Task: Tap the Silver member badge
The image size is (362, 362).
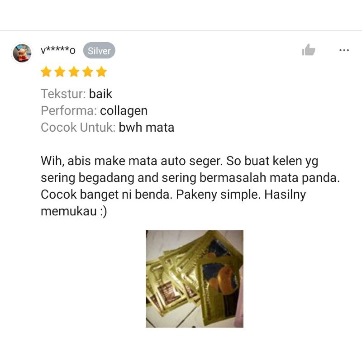Action: coord(99,51)
